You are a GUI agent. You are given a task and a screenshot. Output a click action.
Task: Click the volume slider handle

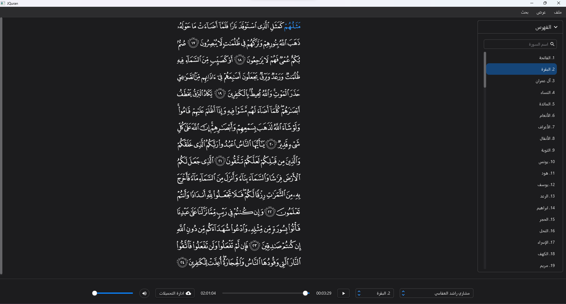(x=95, y=293)
